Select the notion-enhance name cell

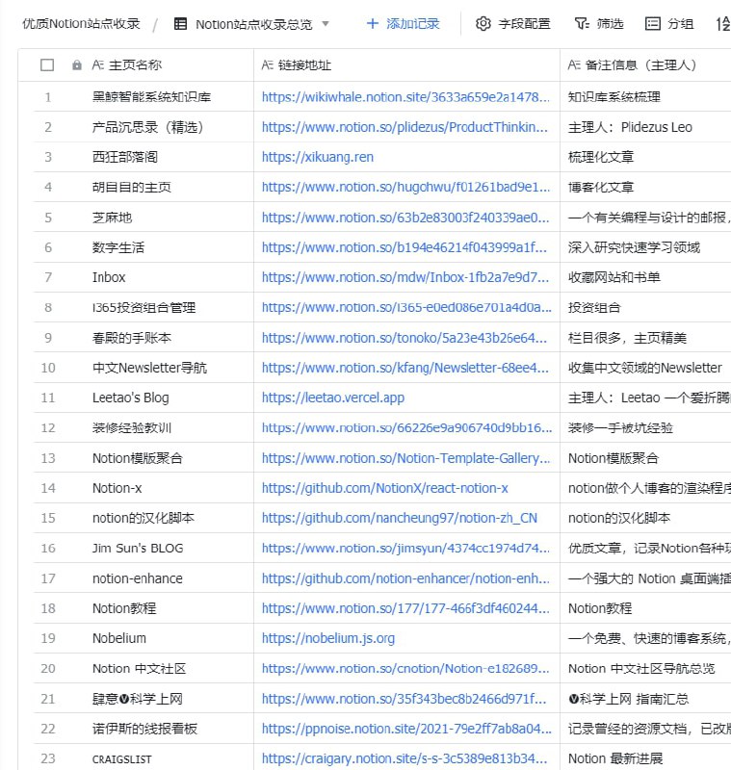click(x=138, y=578)
